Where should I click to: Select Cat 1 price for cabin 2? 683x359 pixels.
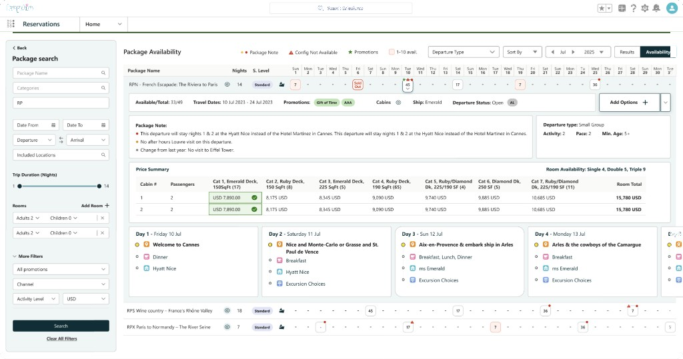[x=235, y=209]
